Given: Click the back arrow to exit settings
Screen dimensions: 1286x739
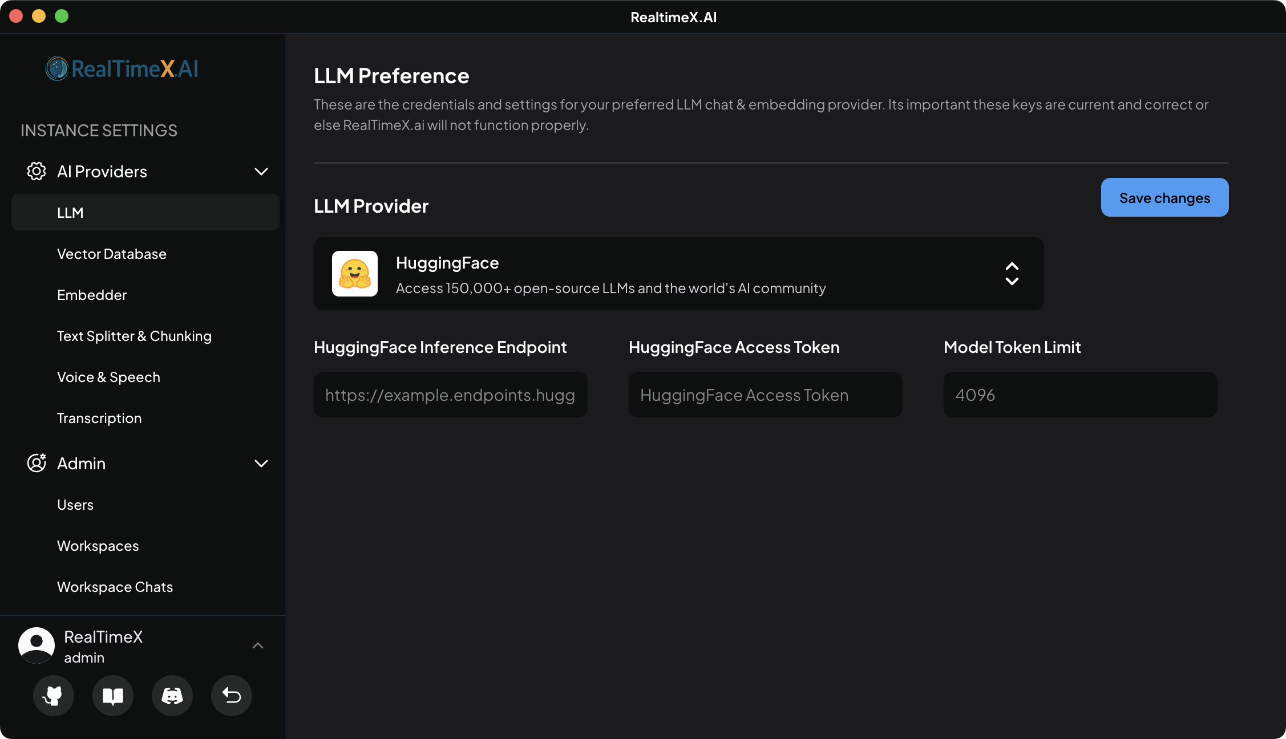Looking at the screenshot, I should (231, 696).
